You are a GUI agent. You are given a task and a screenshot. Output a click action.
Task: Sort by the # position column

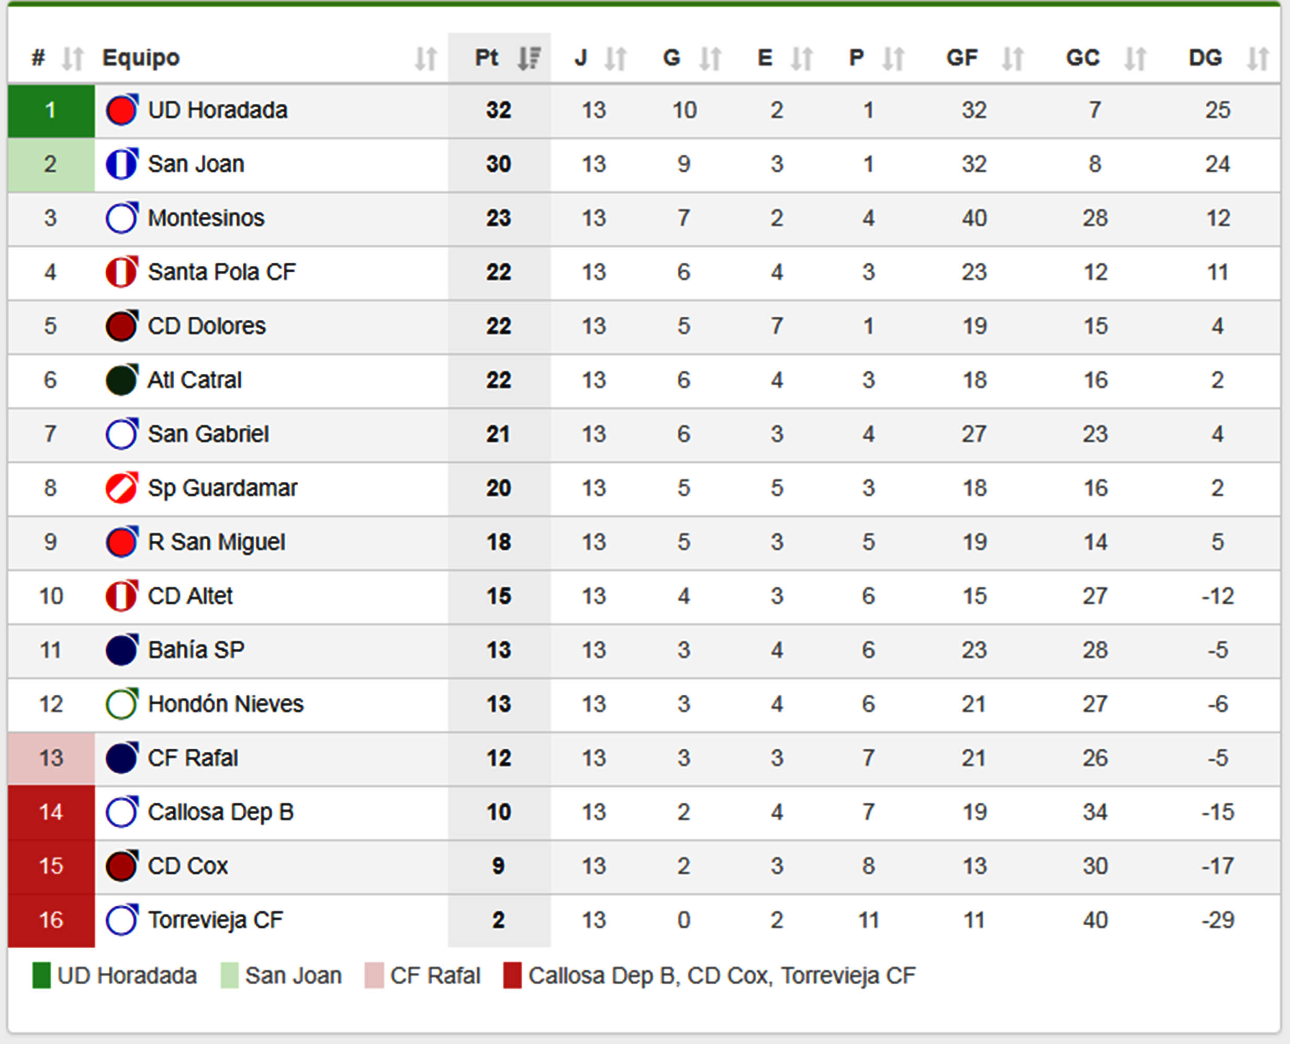(73, 58)
